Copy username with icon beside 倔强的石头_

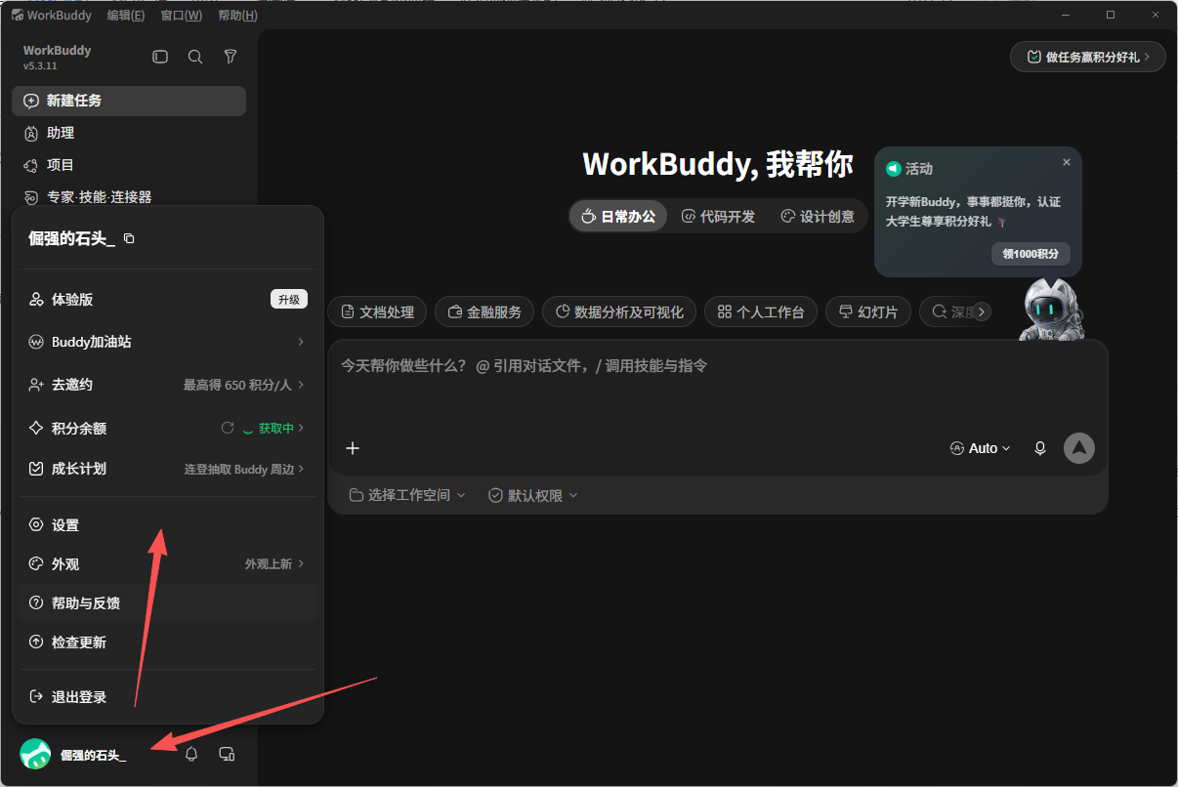click(129, 239)
